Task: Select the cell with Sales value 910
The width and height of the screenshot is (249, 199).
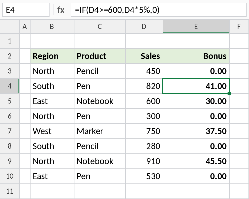Action: point(144,161)
